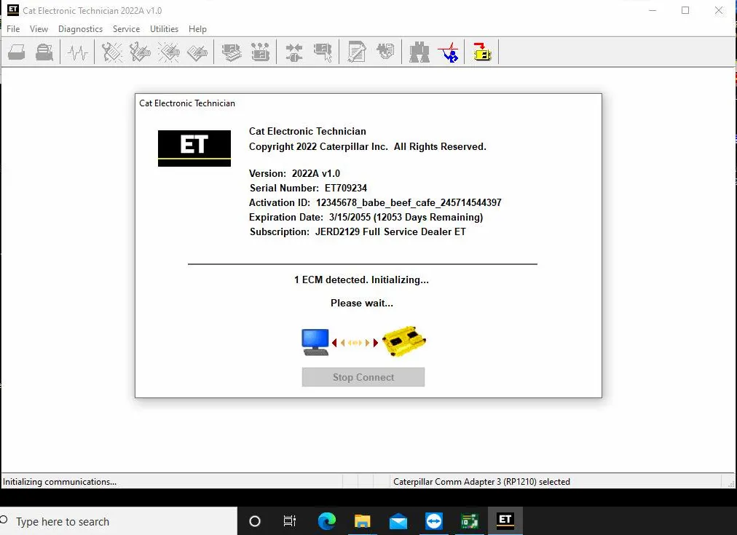Click the Caterpillar Comm Adapter status text
Viewport: 737px width, 535px height.
pyautogui.click(x=481, y=481)
